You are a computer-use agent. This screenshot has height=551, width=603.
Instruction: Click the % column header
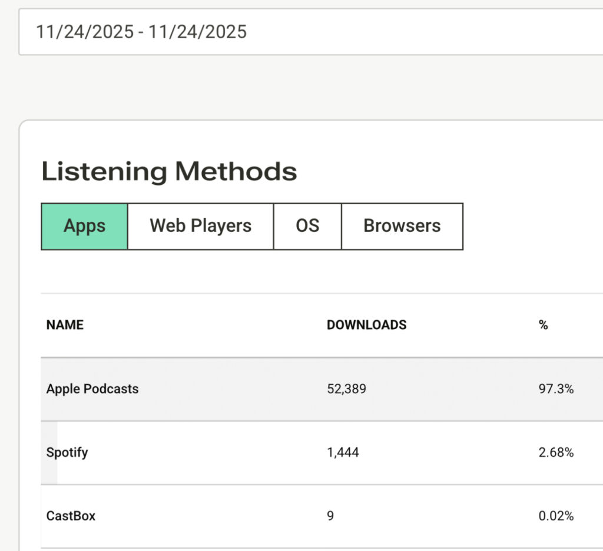coord(543,325)
